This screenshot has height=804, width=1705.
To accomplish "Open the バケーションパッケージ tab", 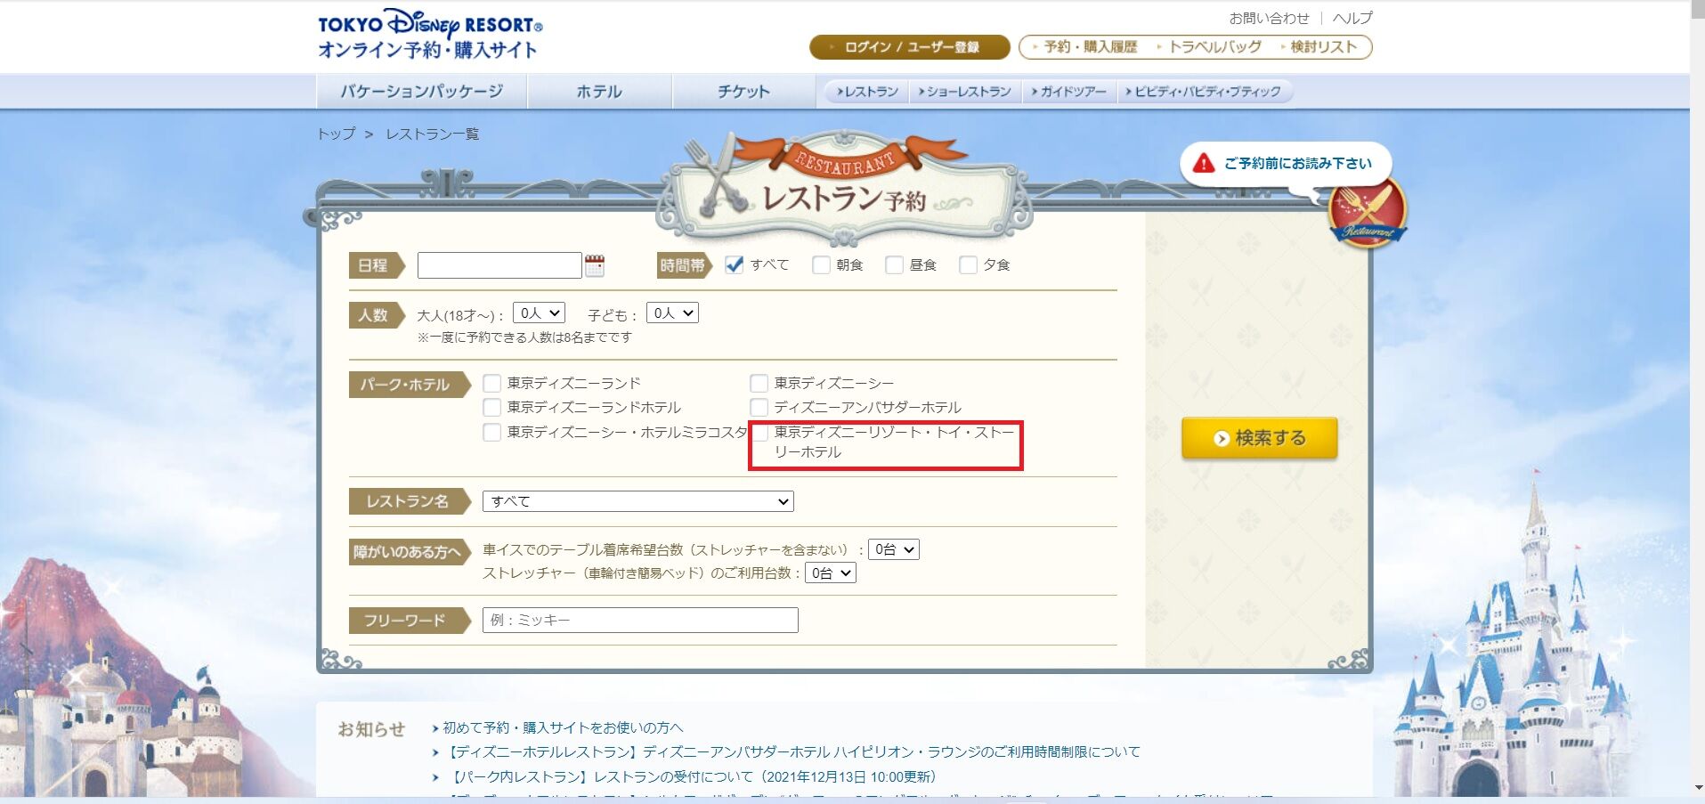I will [421, 90].
